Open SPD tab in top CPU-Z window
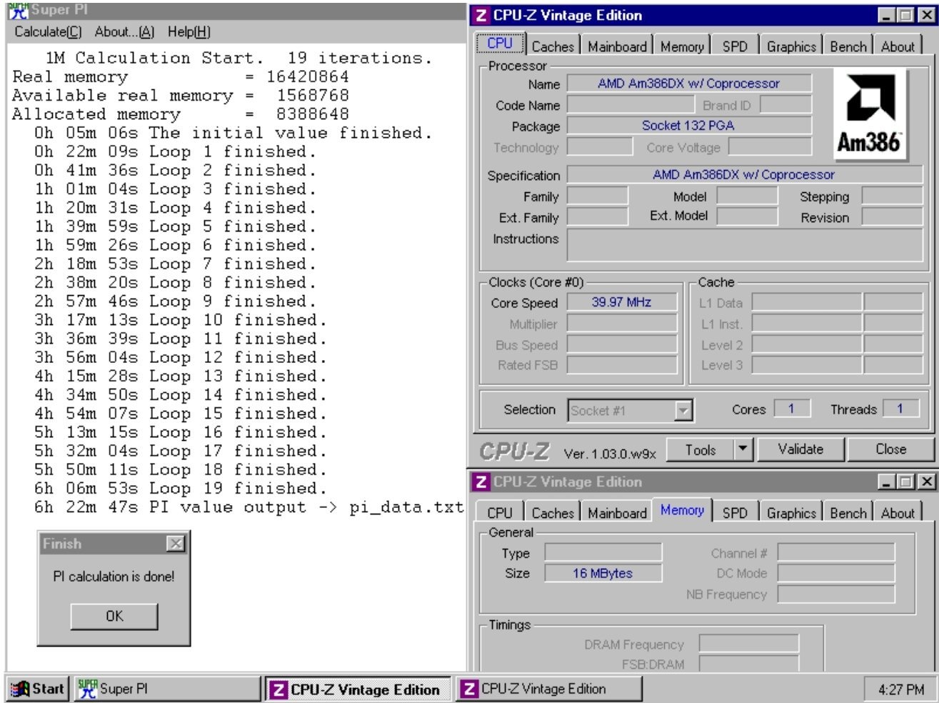The width and height of the screenshot is (939, 703). pos(735,46)
